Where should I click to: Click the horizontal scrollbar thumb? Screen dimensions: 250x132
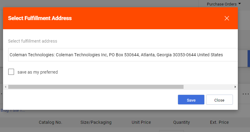(96, 87)
